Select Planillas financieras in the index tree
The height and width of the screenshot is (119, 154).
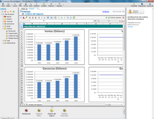pos(13,38)
